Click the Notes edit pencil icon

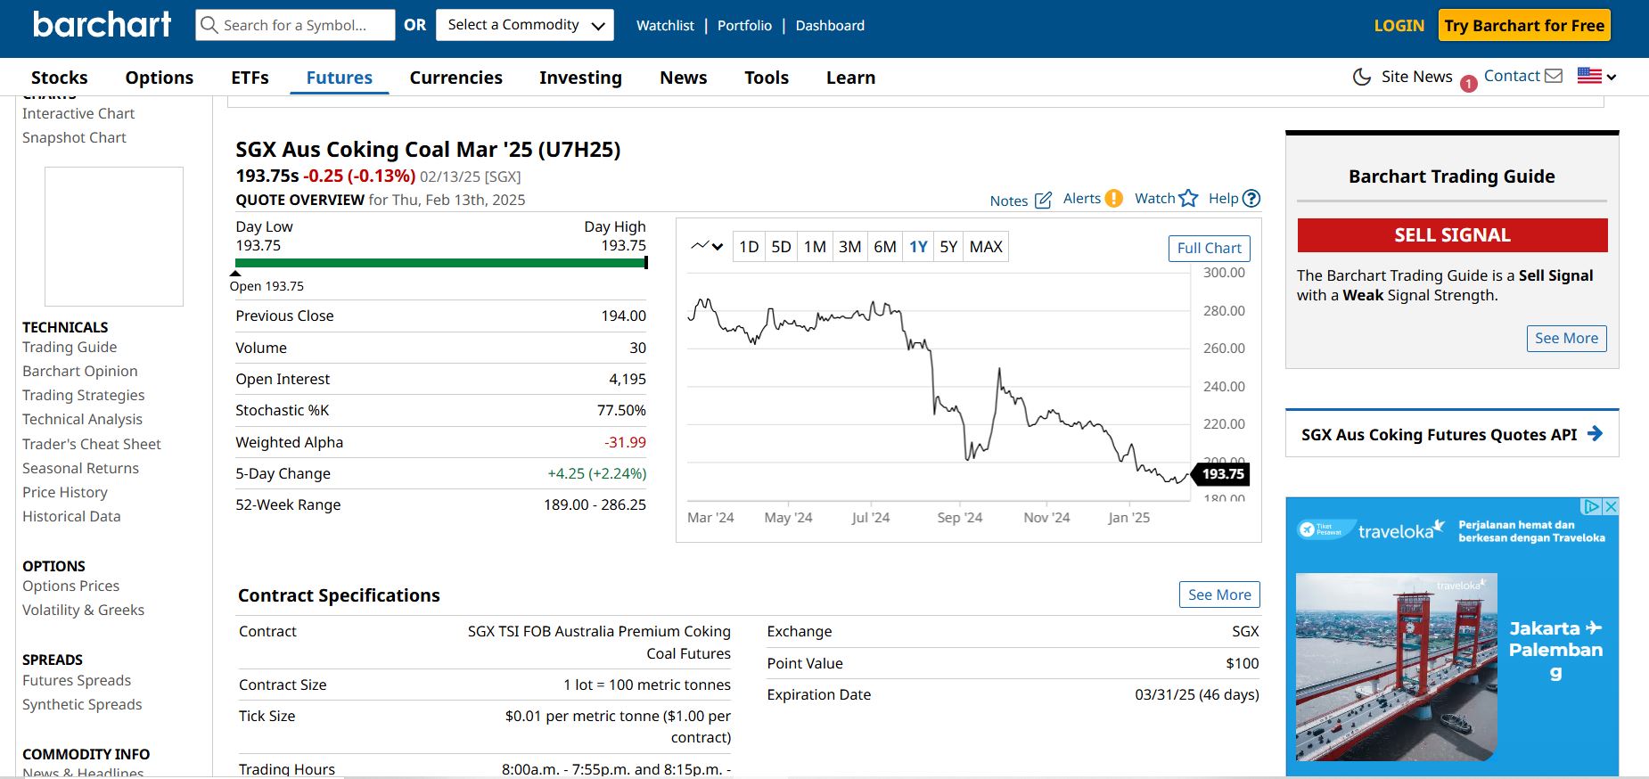[1043, 201]
